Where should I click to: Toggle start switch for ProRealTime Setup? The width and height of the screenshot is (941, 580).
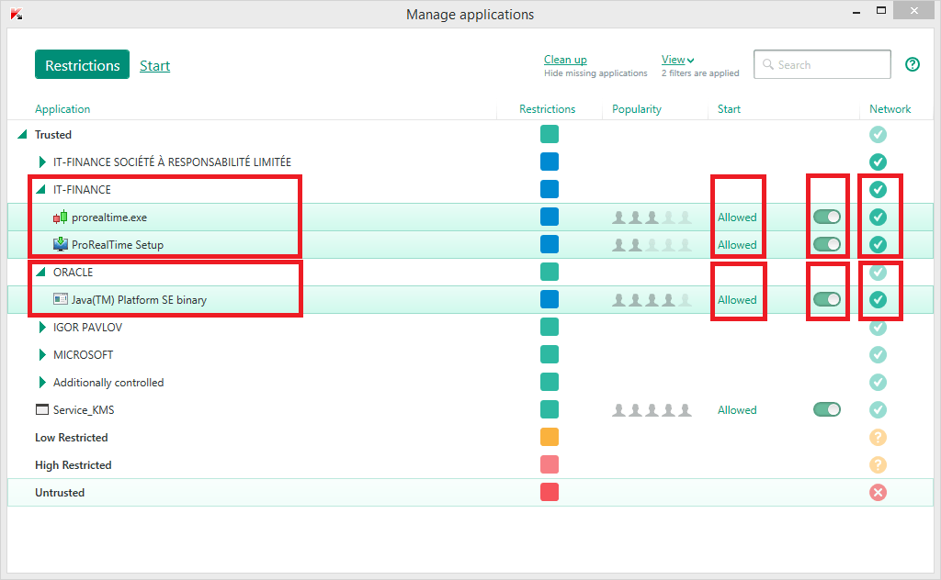(827, 244)
